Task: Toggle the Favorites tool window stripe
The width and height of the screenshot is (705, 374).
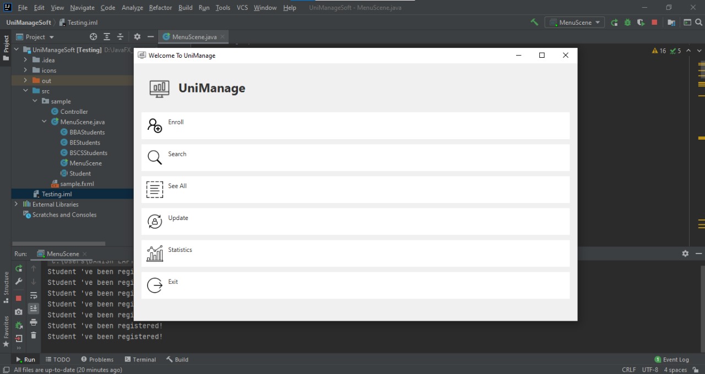Action: 6,331
